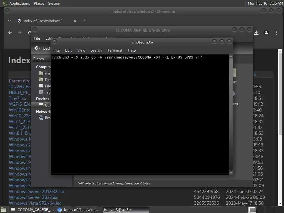Open the file manager's File menu

point(37,38)
